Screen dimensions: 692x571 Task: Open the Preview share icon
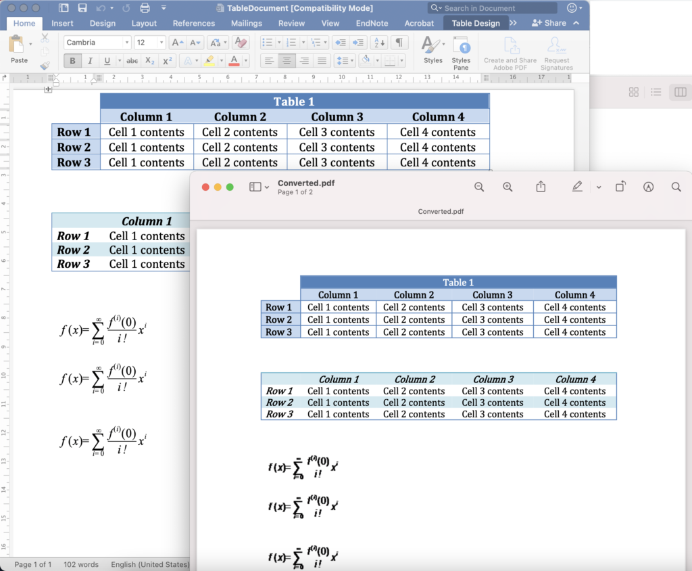click(541, 187)
